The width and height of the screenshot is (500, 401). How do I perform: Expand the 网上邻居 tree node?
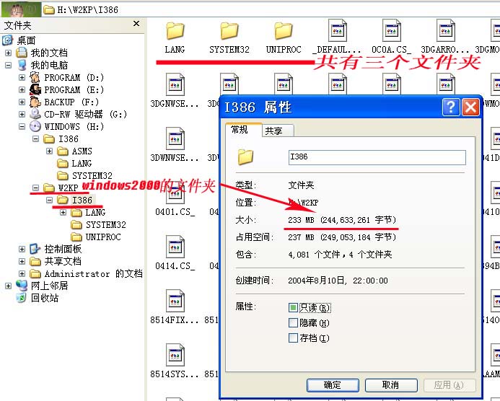pyautogui.click(x=8, y=286)
